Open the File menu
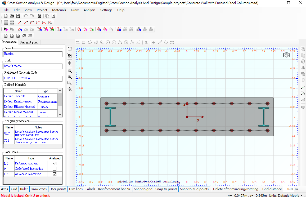Screen dimensions: 306x197 click(x=6, y=10)
